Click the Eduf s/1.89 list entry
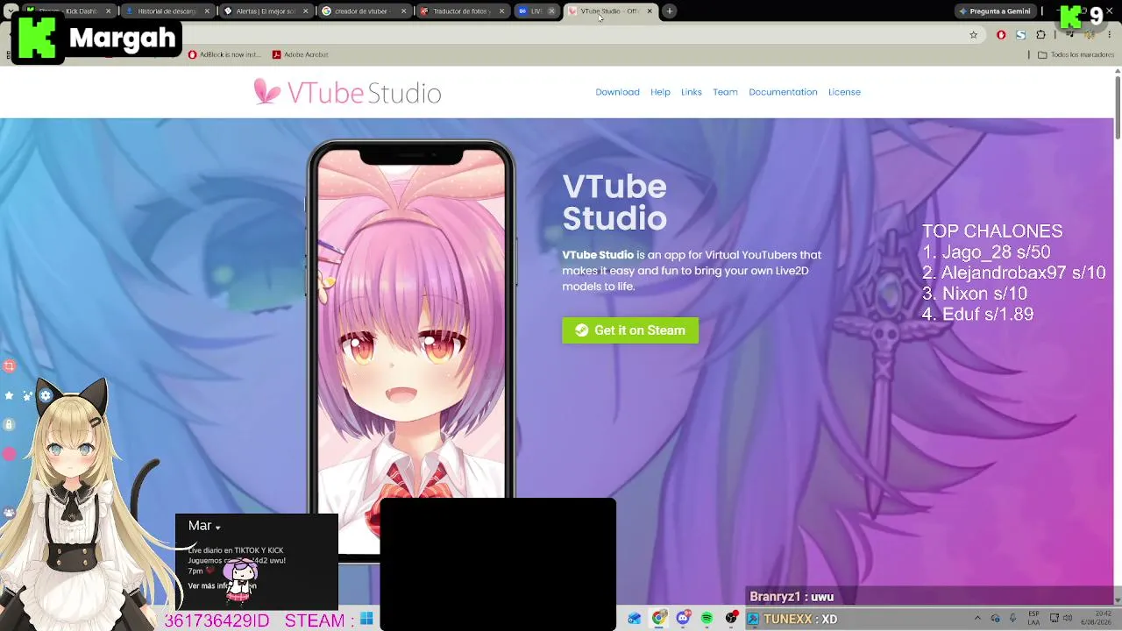Viewport: 1122px width, 631px height. 978,314
